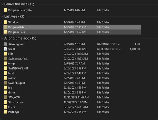Collapse the 'A long time ago' group
The image size is (158, 120).
[2, 38]
